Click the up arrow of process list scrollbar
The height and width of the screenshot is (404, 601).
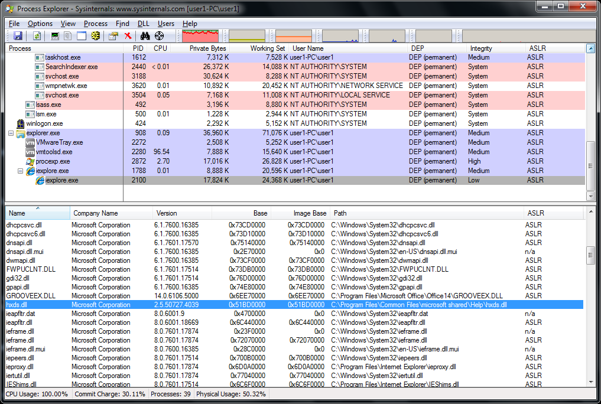(x=590, y=48)
